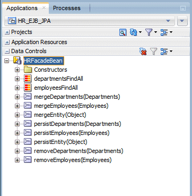Click the employeesFindAll collection icon

[28, 88]
